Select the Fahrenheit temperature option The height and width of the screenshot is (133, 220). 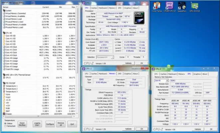(x=5, y=126)
